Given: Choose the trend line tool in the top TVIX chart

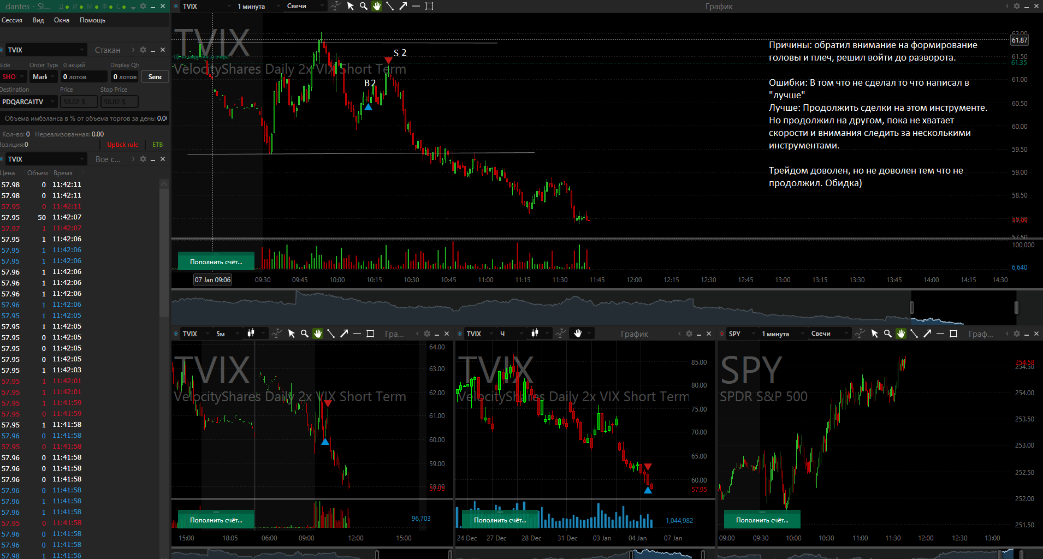Looking at the screenshot, I should pyautogui.click(x=390, y=6).
